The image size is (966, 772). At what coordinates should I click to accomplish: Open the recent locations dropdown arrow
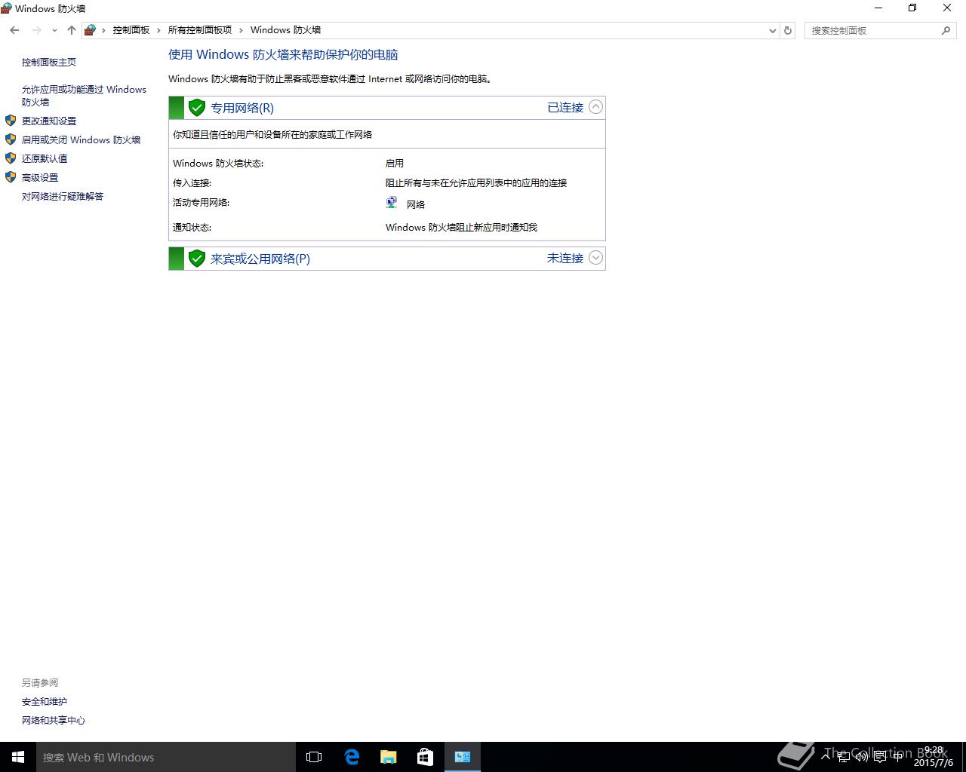(54, 30)
